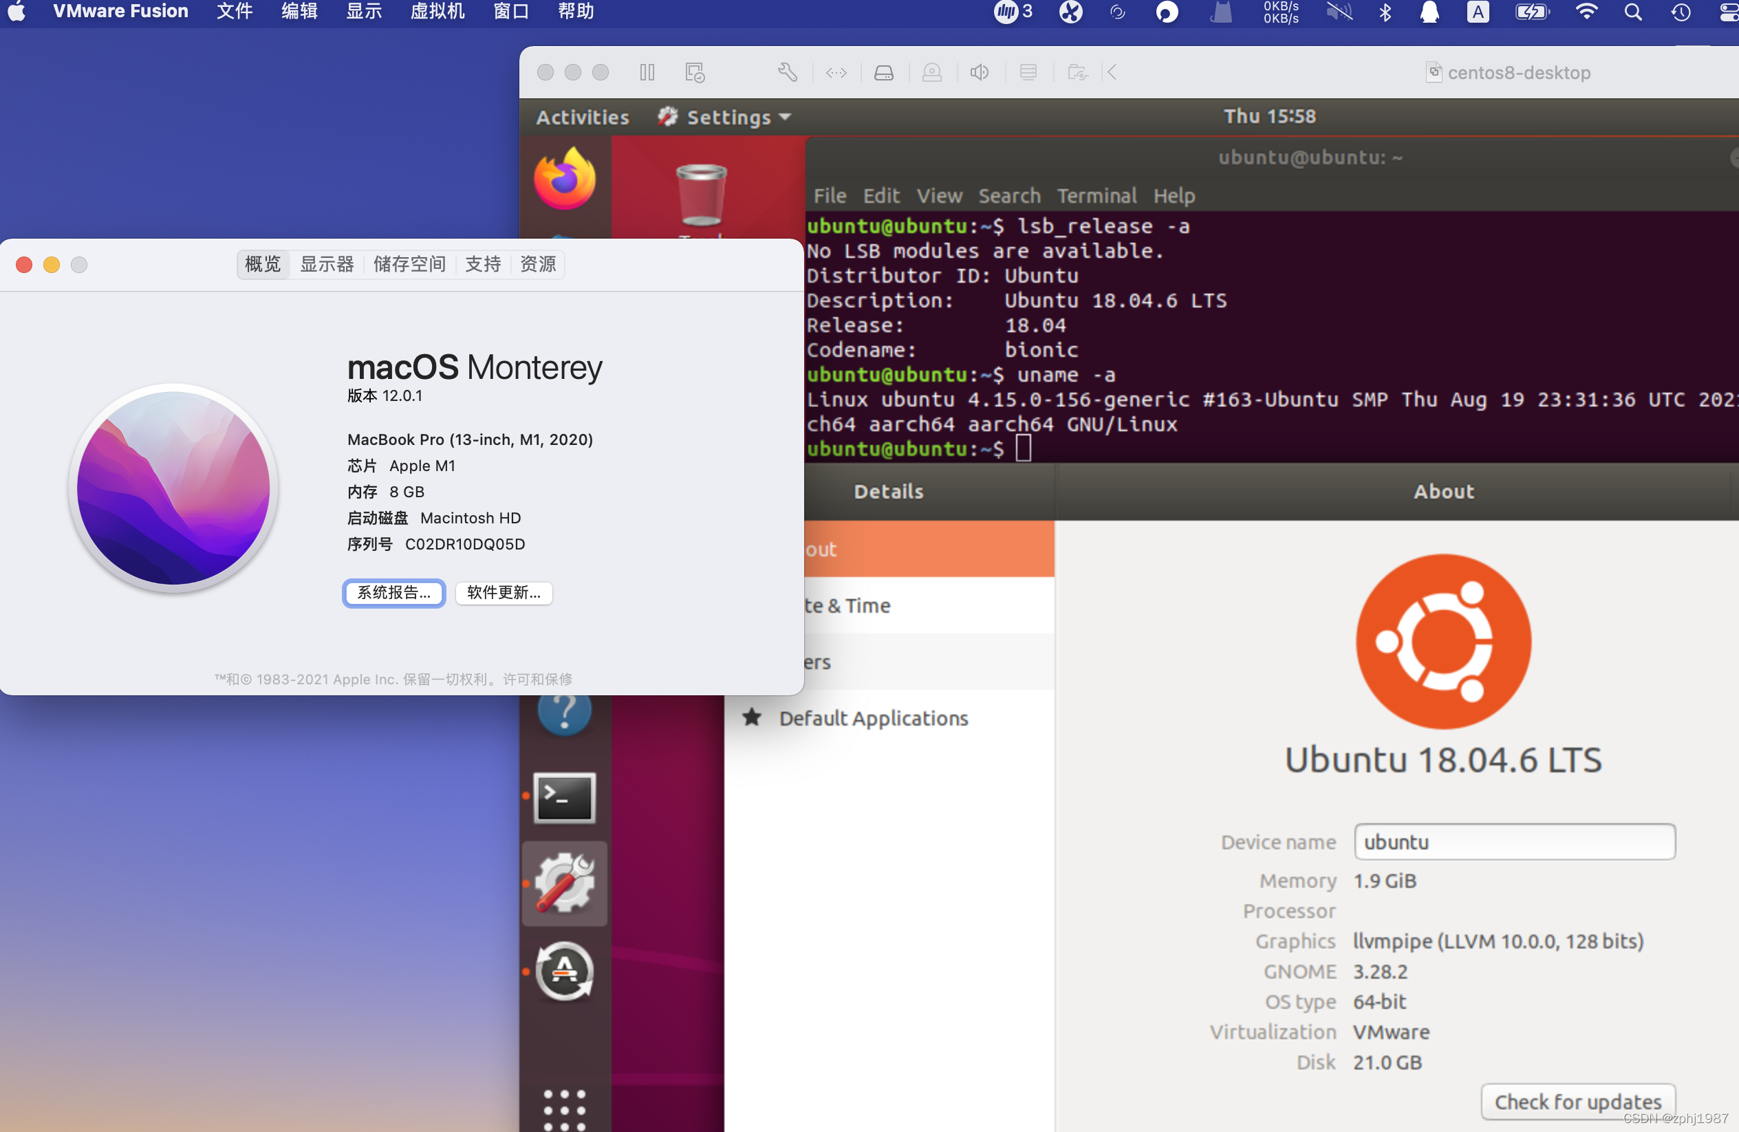Open the Trash desktop icon
This screenshot has height=1132, width=1739.
[700, 194]
